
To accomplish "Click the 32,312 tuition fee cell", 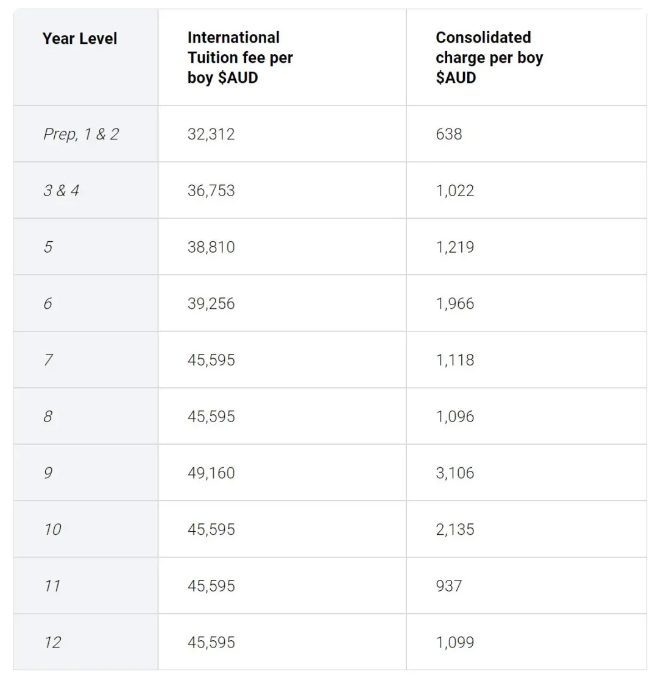I will point(211,134).
